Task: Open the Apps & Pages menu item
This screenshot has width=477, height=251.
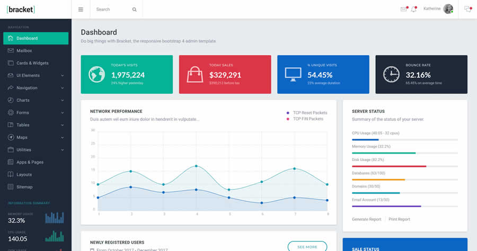Action: [36, 162]
